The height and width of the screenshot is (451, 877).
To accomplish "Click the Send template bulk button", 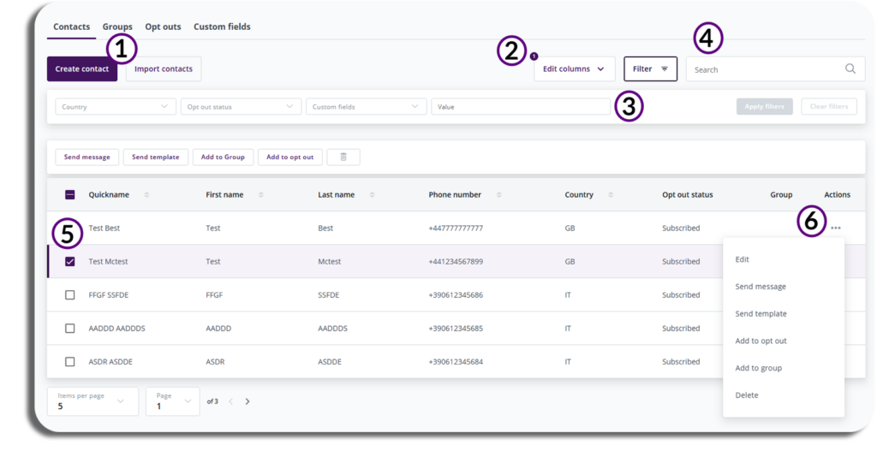I will pyautogui.click(x=156, y=157).
